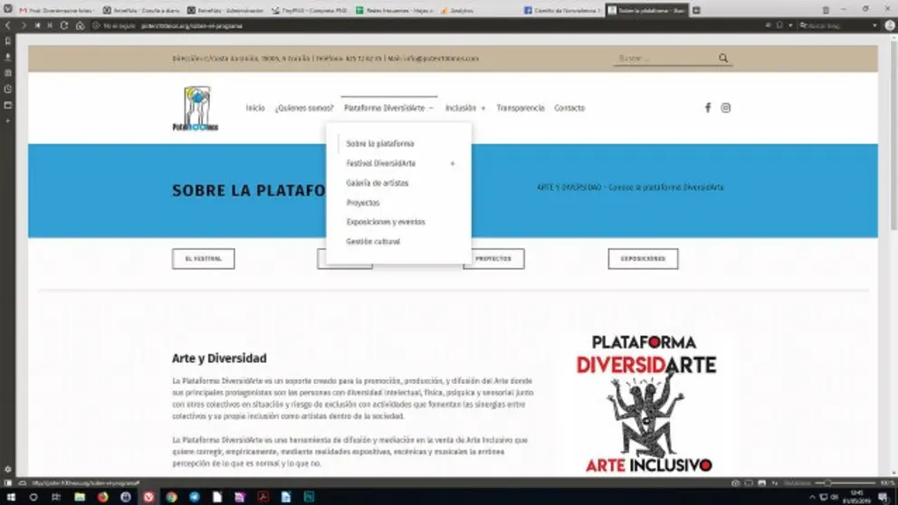Image resolution: width=898 pixels, height=505 pixels.
Task: Open a new browser tab
Action: (x=696, y=10)
